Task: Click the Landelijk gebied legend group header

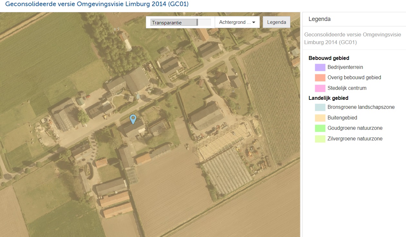Action: click(328, 98)
